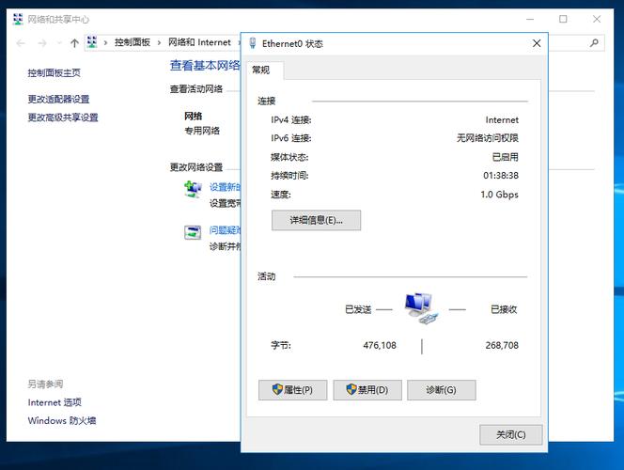Click the 已启用 media state value
This screenshot has height=470, width=624.
coord(506,157)
